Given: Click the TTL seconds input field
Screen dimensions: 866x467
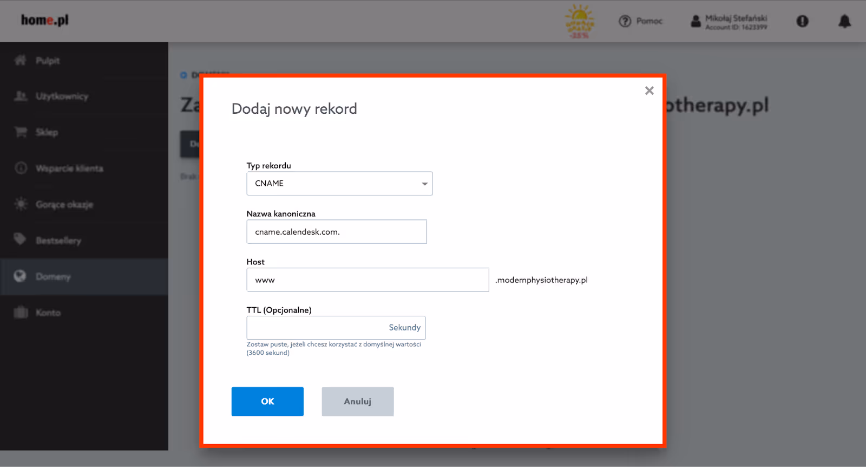Looking at the screenshot, I should click(x=336, y=328).
